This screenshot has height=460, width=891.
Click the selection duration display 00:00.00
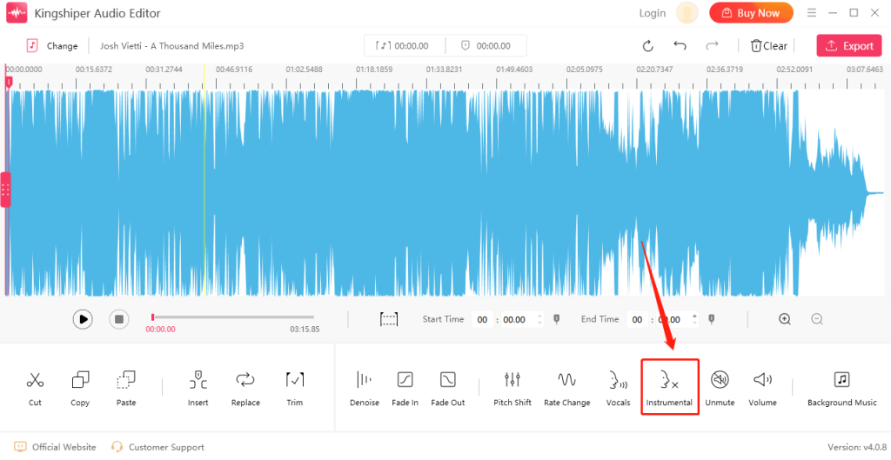click(405, 46)
